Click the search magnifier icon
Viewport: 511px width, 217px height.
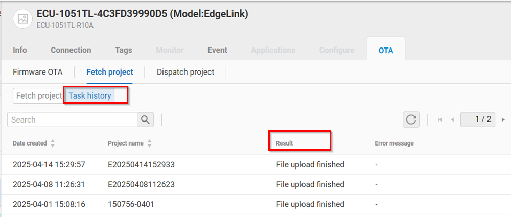tap(146, 119)
